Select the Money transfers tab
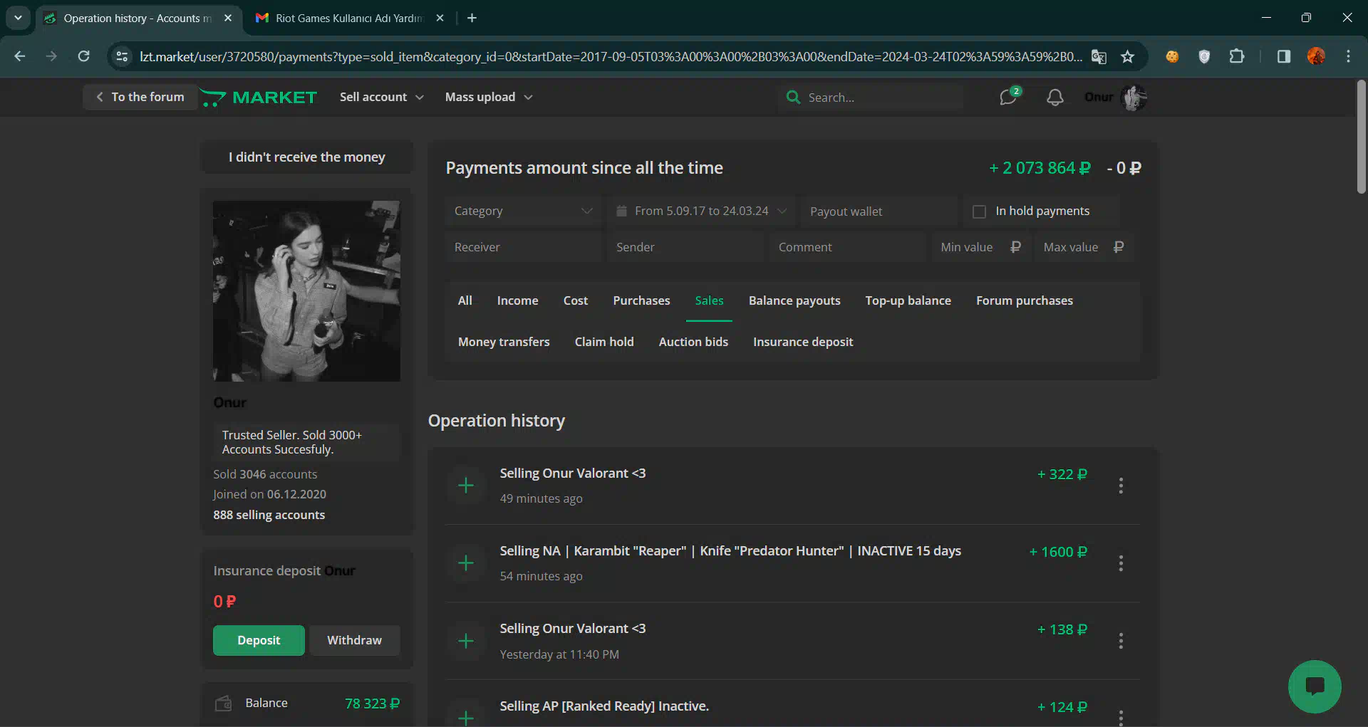 click(504, 342)
